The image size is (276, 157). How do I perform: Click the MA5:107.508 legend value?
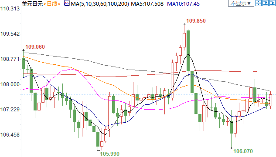147,3
